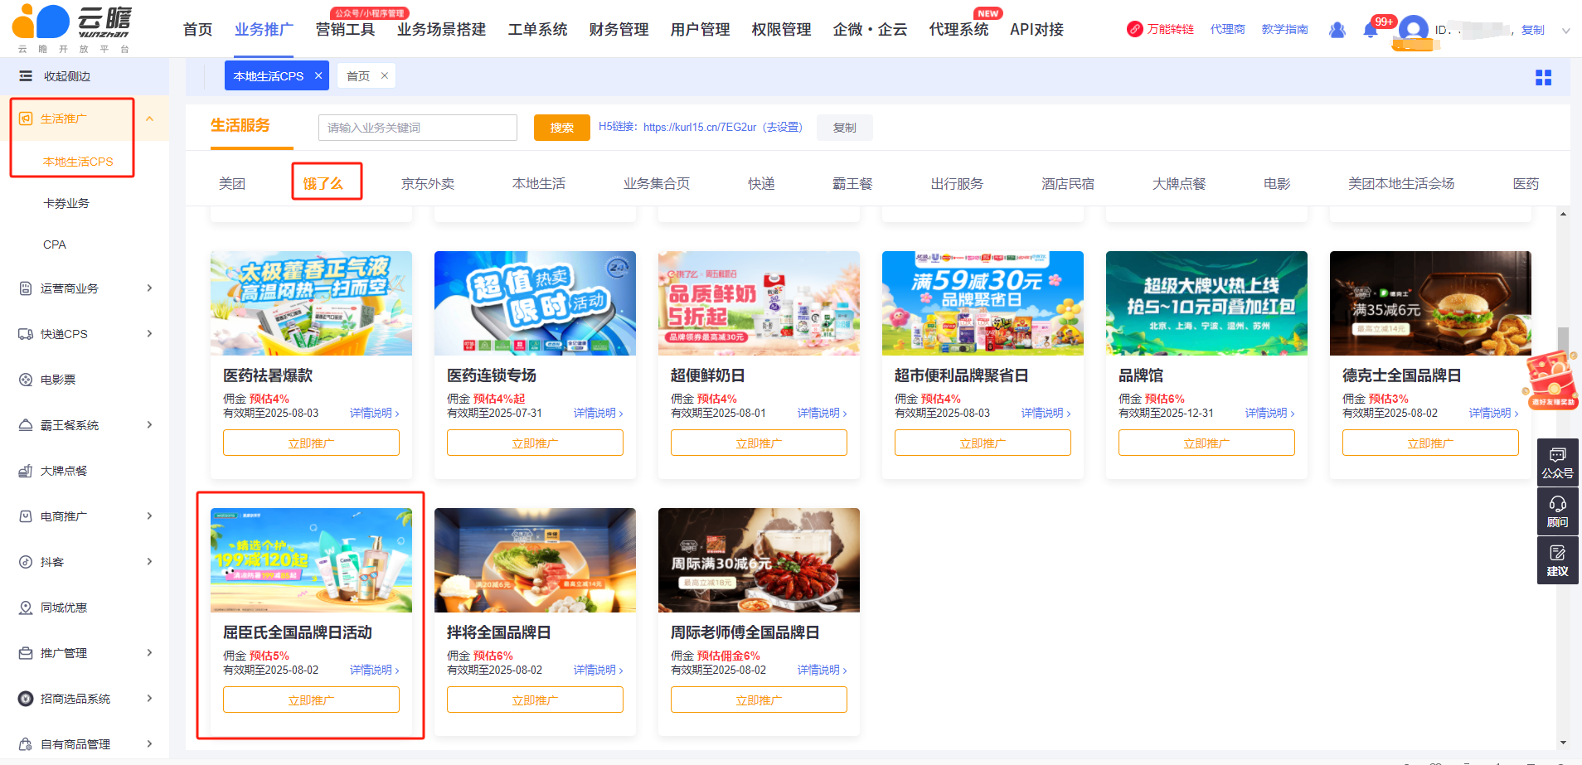Click the 大牌点餐 sidebar icon
This screenshot has width=1582, height=765.
coord(26,471)
